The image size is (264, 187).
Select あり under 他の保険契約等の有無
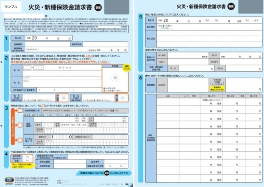[28, 160]
